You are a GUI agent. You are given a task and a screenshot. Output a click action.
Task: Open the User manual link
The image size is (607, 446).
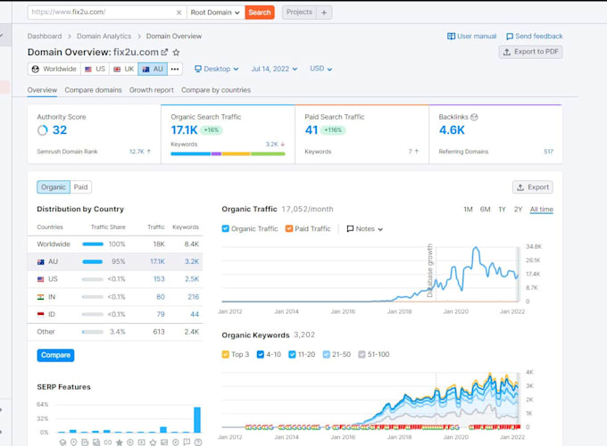coord(472,37)
